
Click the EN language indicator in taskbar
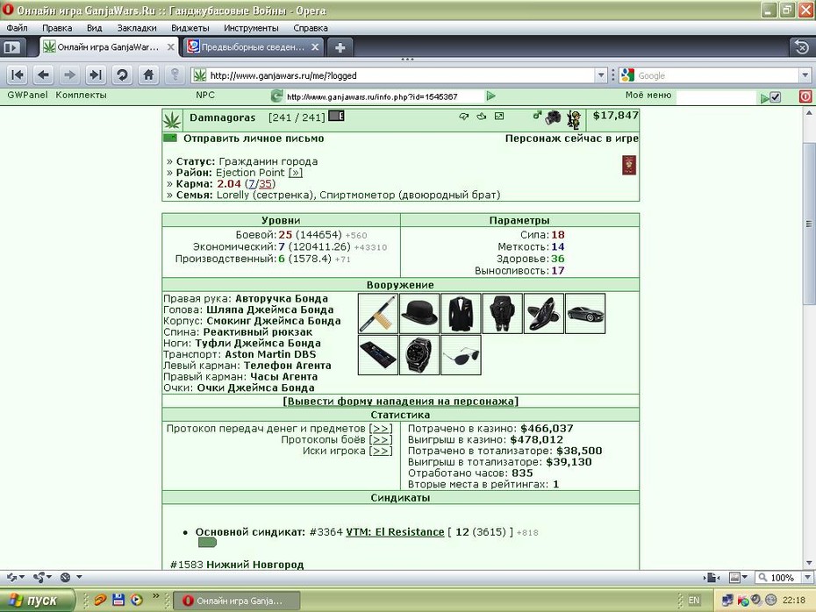pyautogui.click(x=694, y=601)
